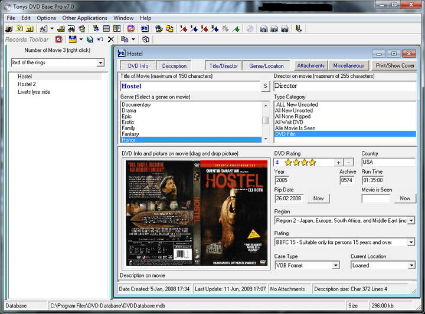
Task: Open the 'lord of the rings' search combo box
Action: 100,63
